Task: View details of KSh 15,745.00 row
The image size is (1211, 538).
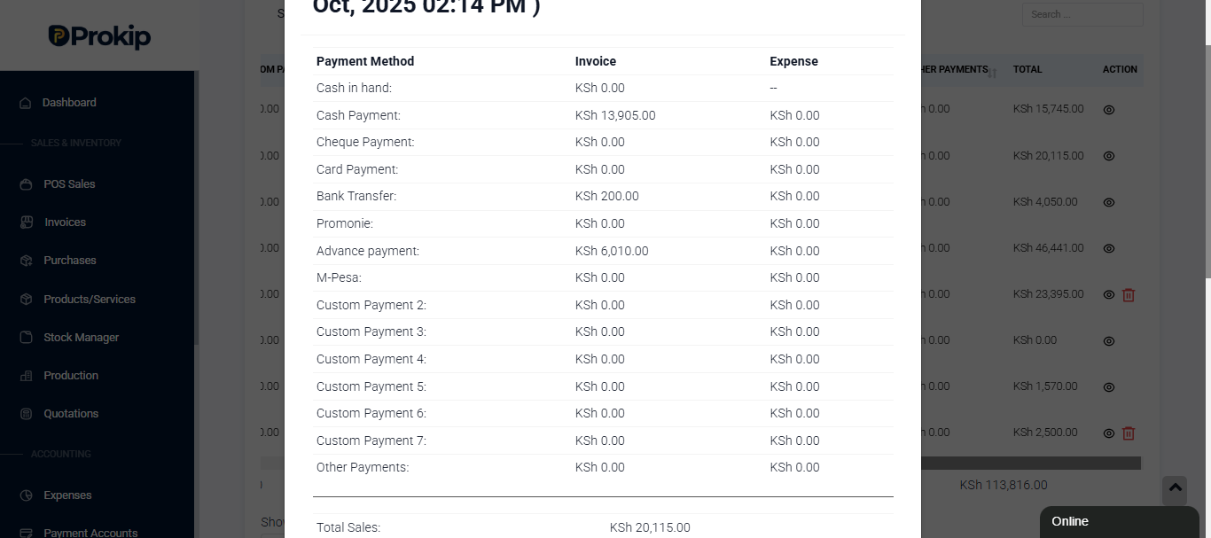Action: click(x=1108, y=110)
